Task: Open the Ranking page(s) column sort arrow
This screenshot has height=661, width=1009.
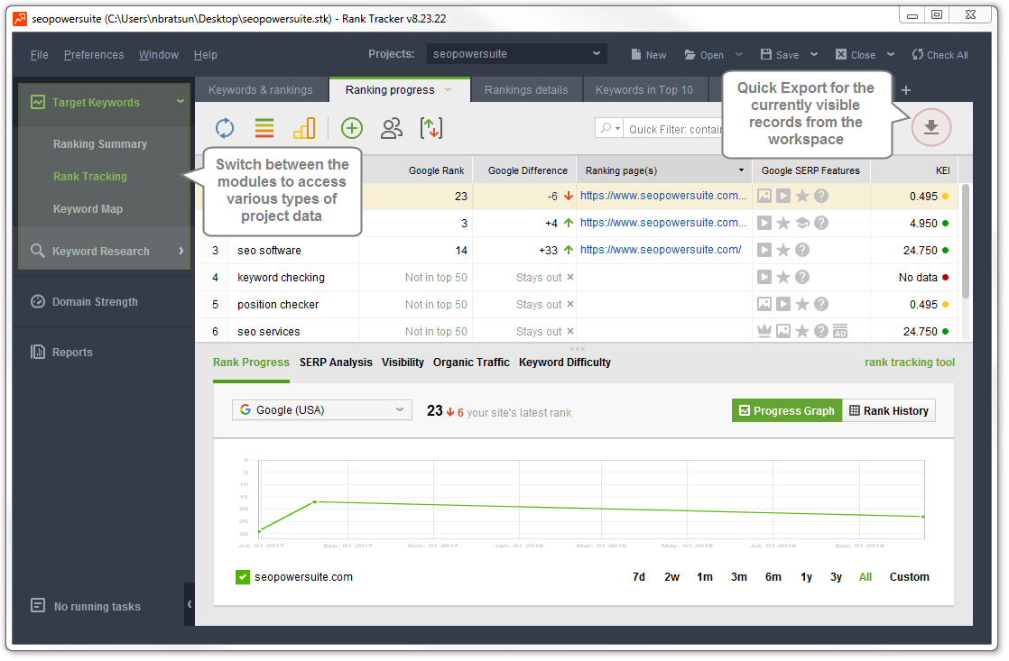Action: (741, 170)
